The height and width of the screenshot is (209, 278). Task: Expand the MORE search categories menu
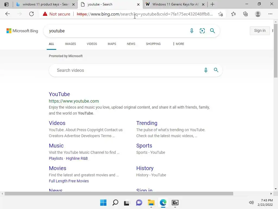tap(179, 44)
